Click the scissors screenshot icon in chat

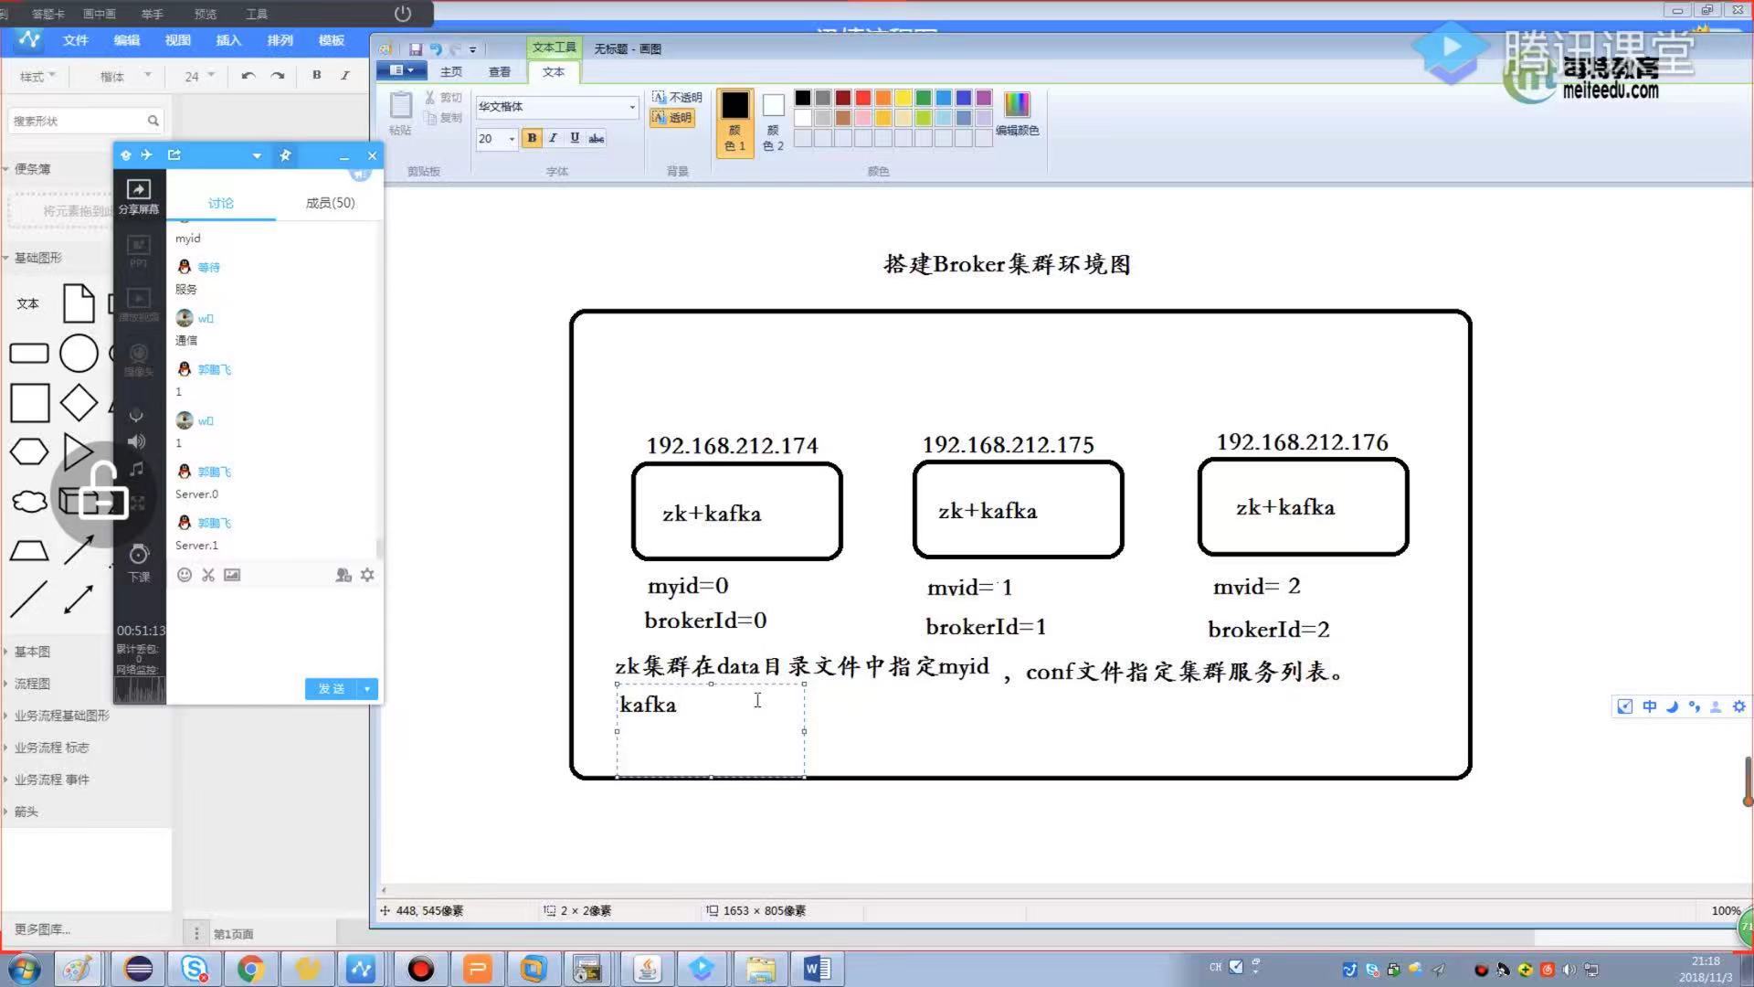(208, 575)
